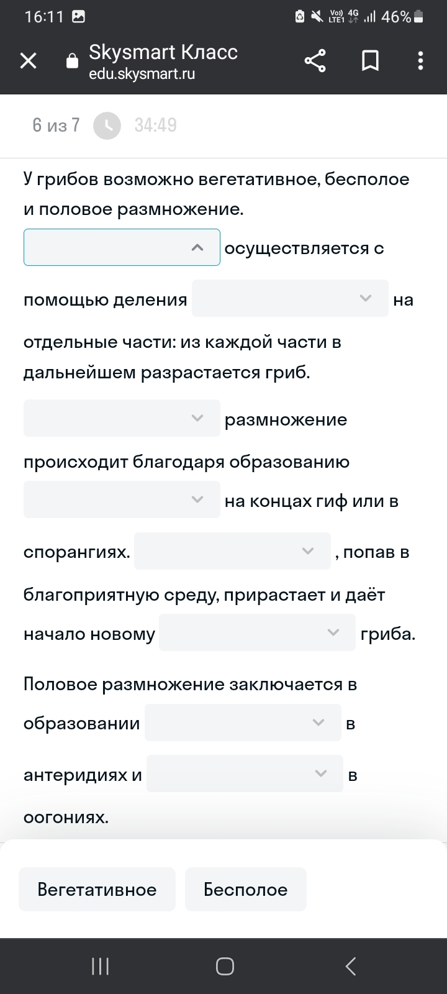Image resolution: width=447 pixels, height=994 pixels.
Task: Open the dropdown after "антеридиях и"
Action: coord(245,773)
